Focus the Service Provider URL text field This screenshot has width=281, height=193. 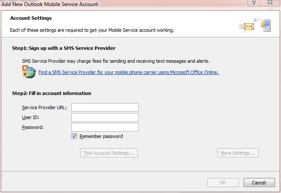(105, 107)
